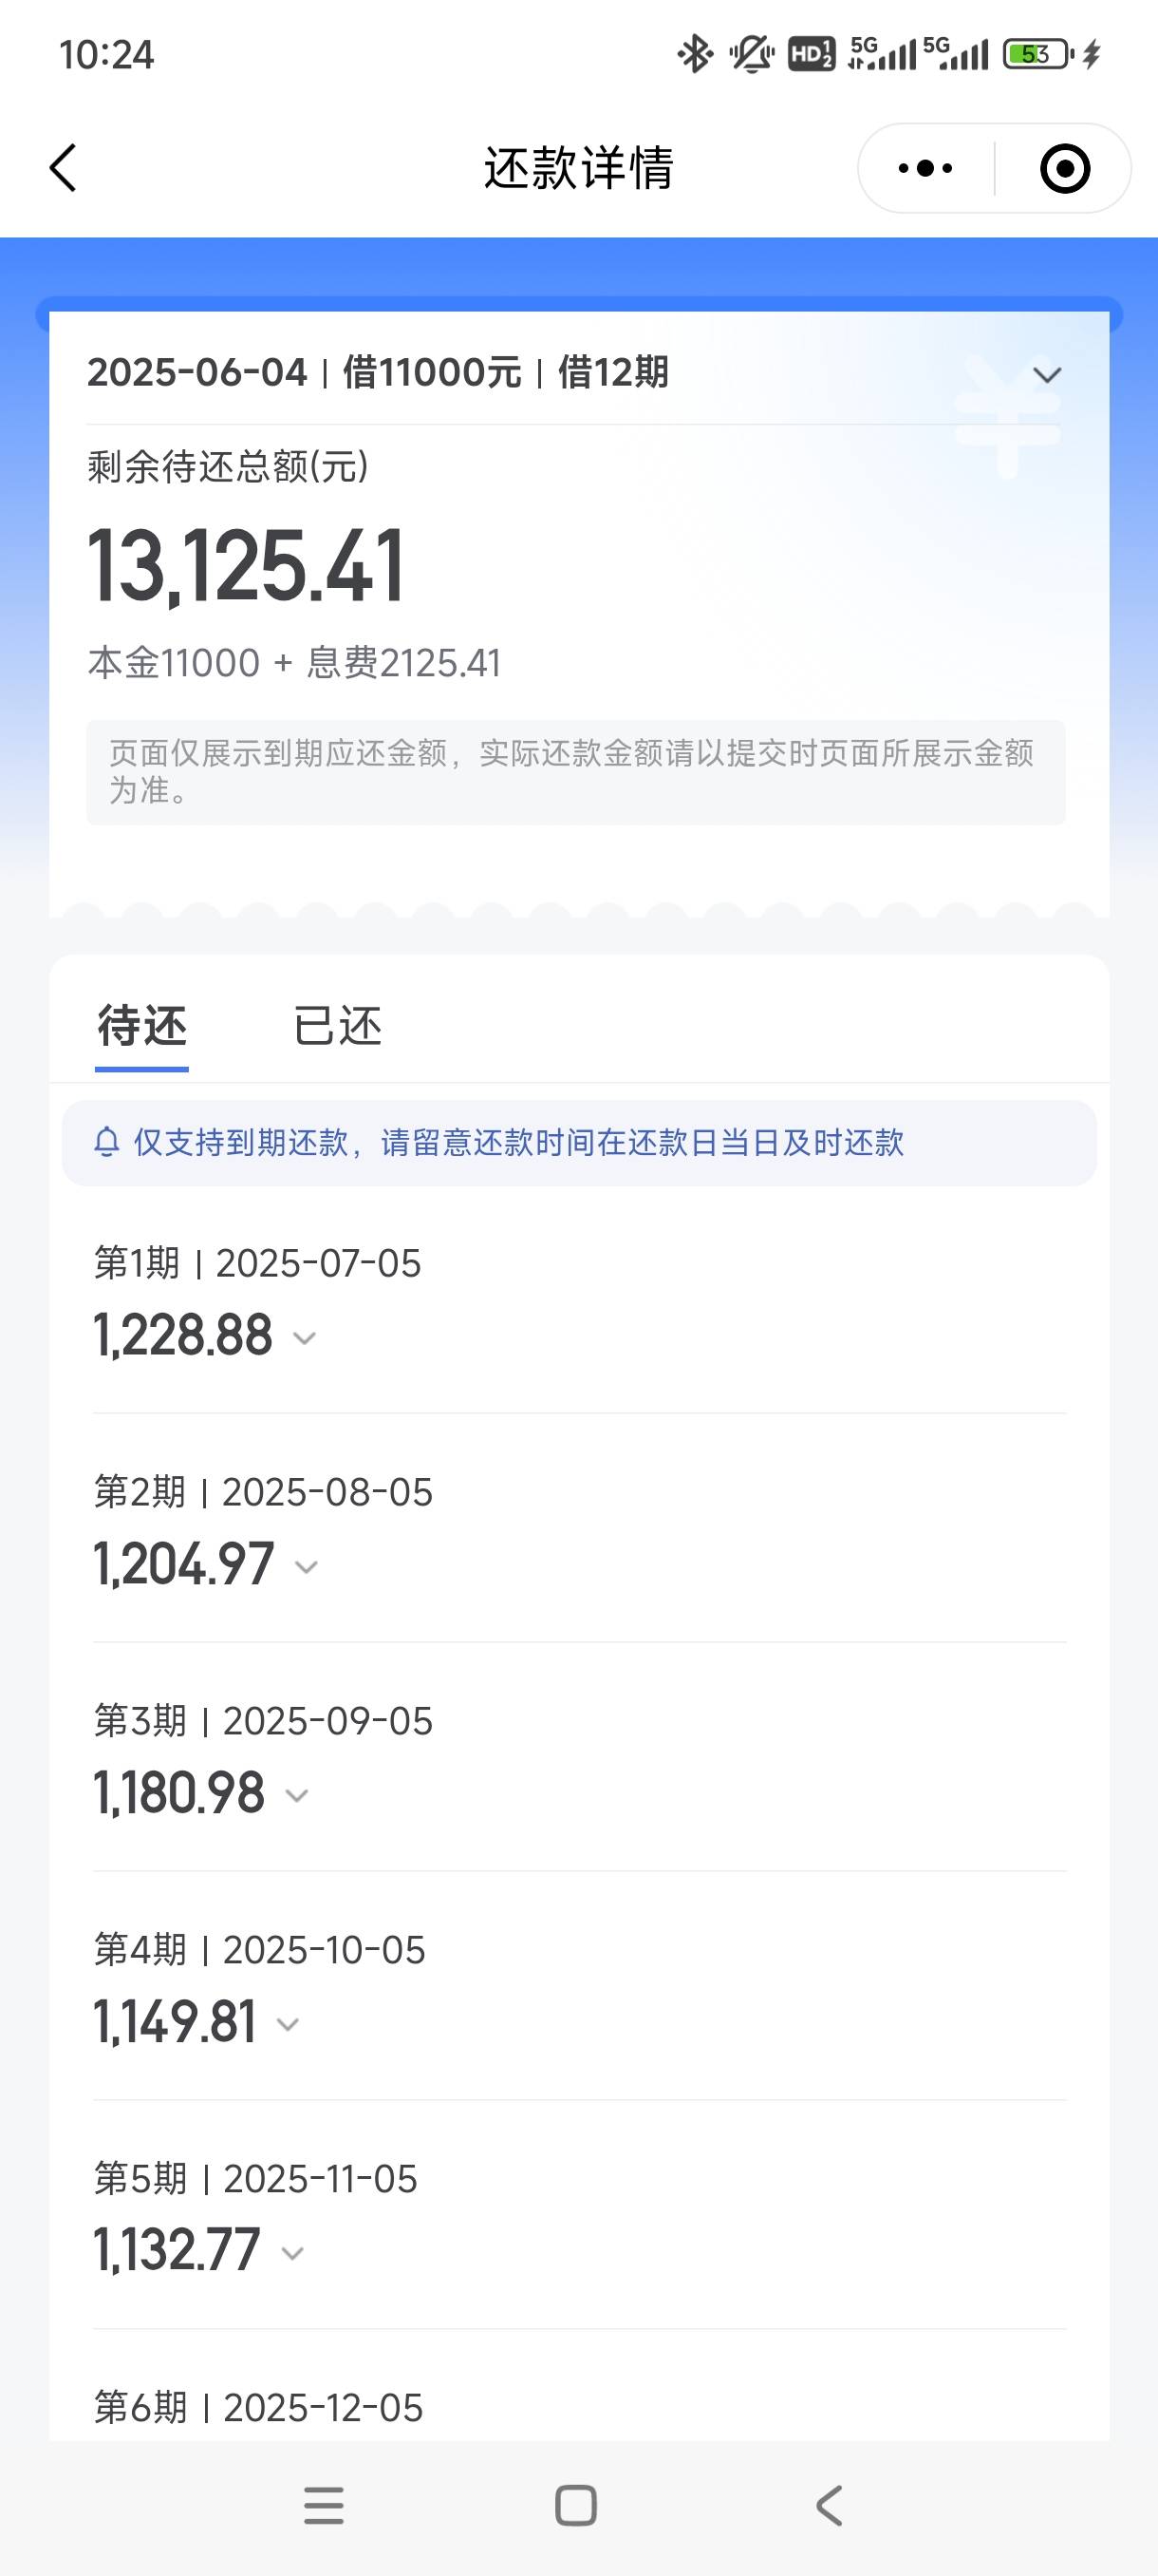Tap the bell notice icon
The image size is (1158, 2576).
coord(107,1142)
